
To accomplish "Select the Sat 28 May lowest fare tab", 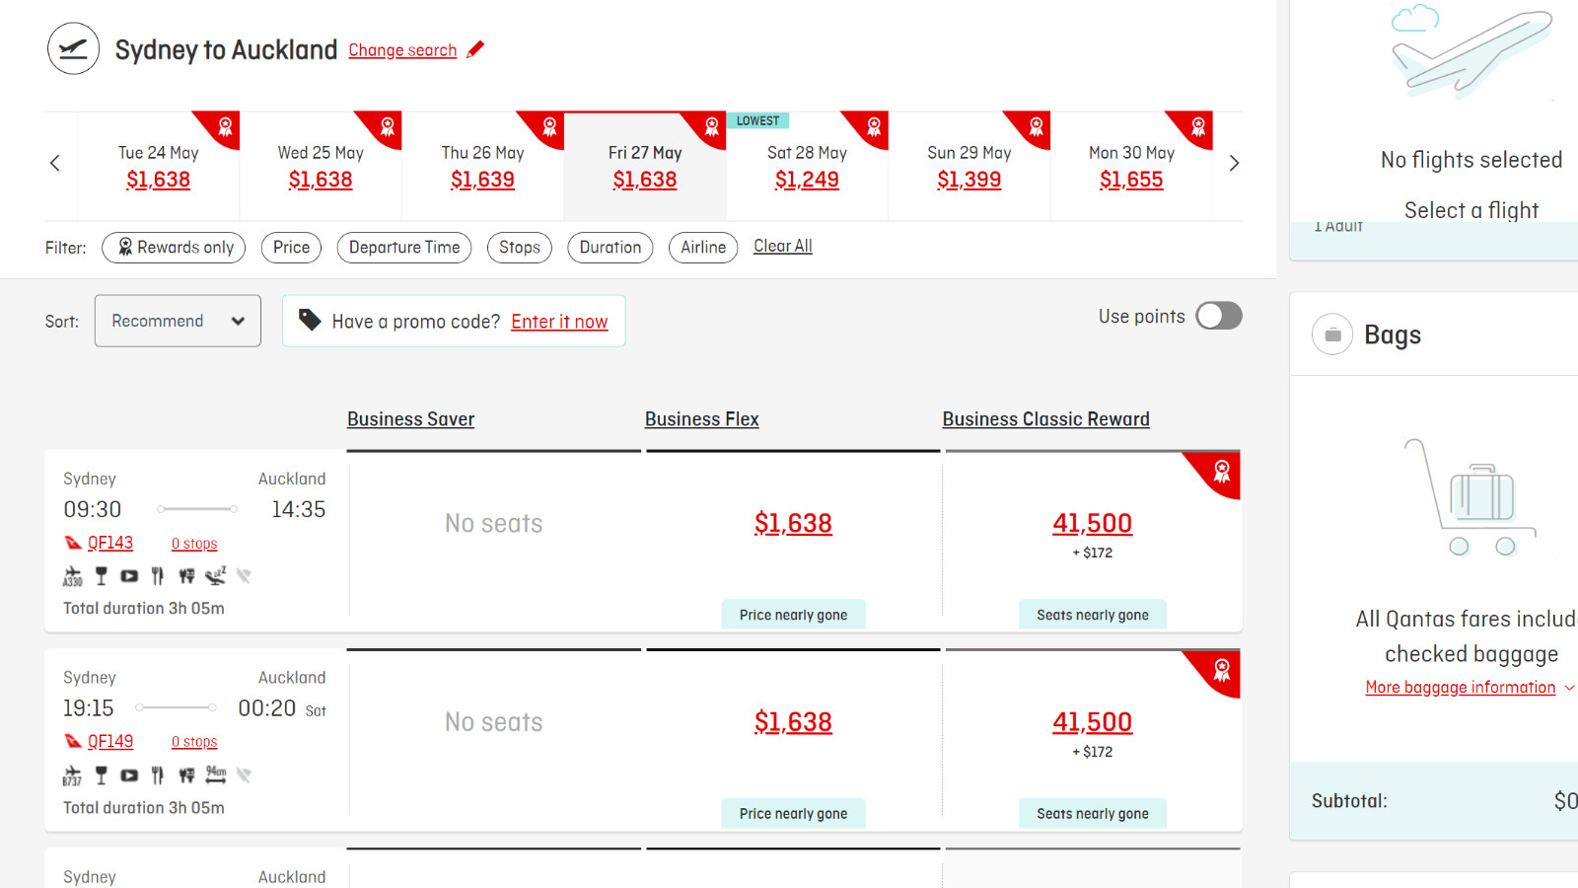I will click(807, 166).
